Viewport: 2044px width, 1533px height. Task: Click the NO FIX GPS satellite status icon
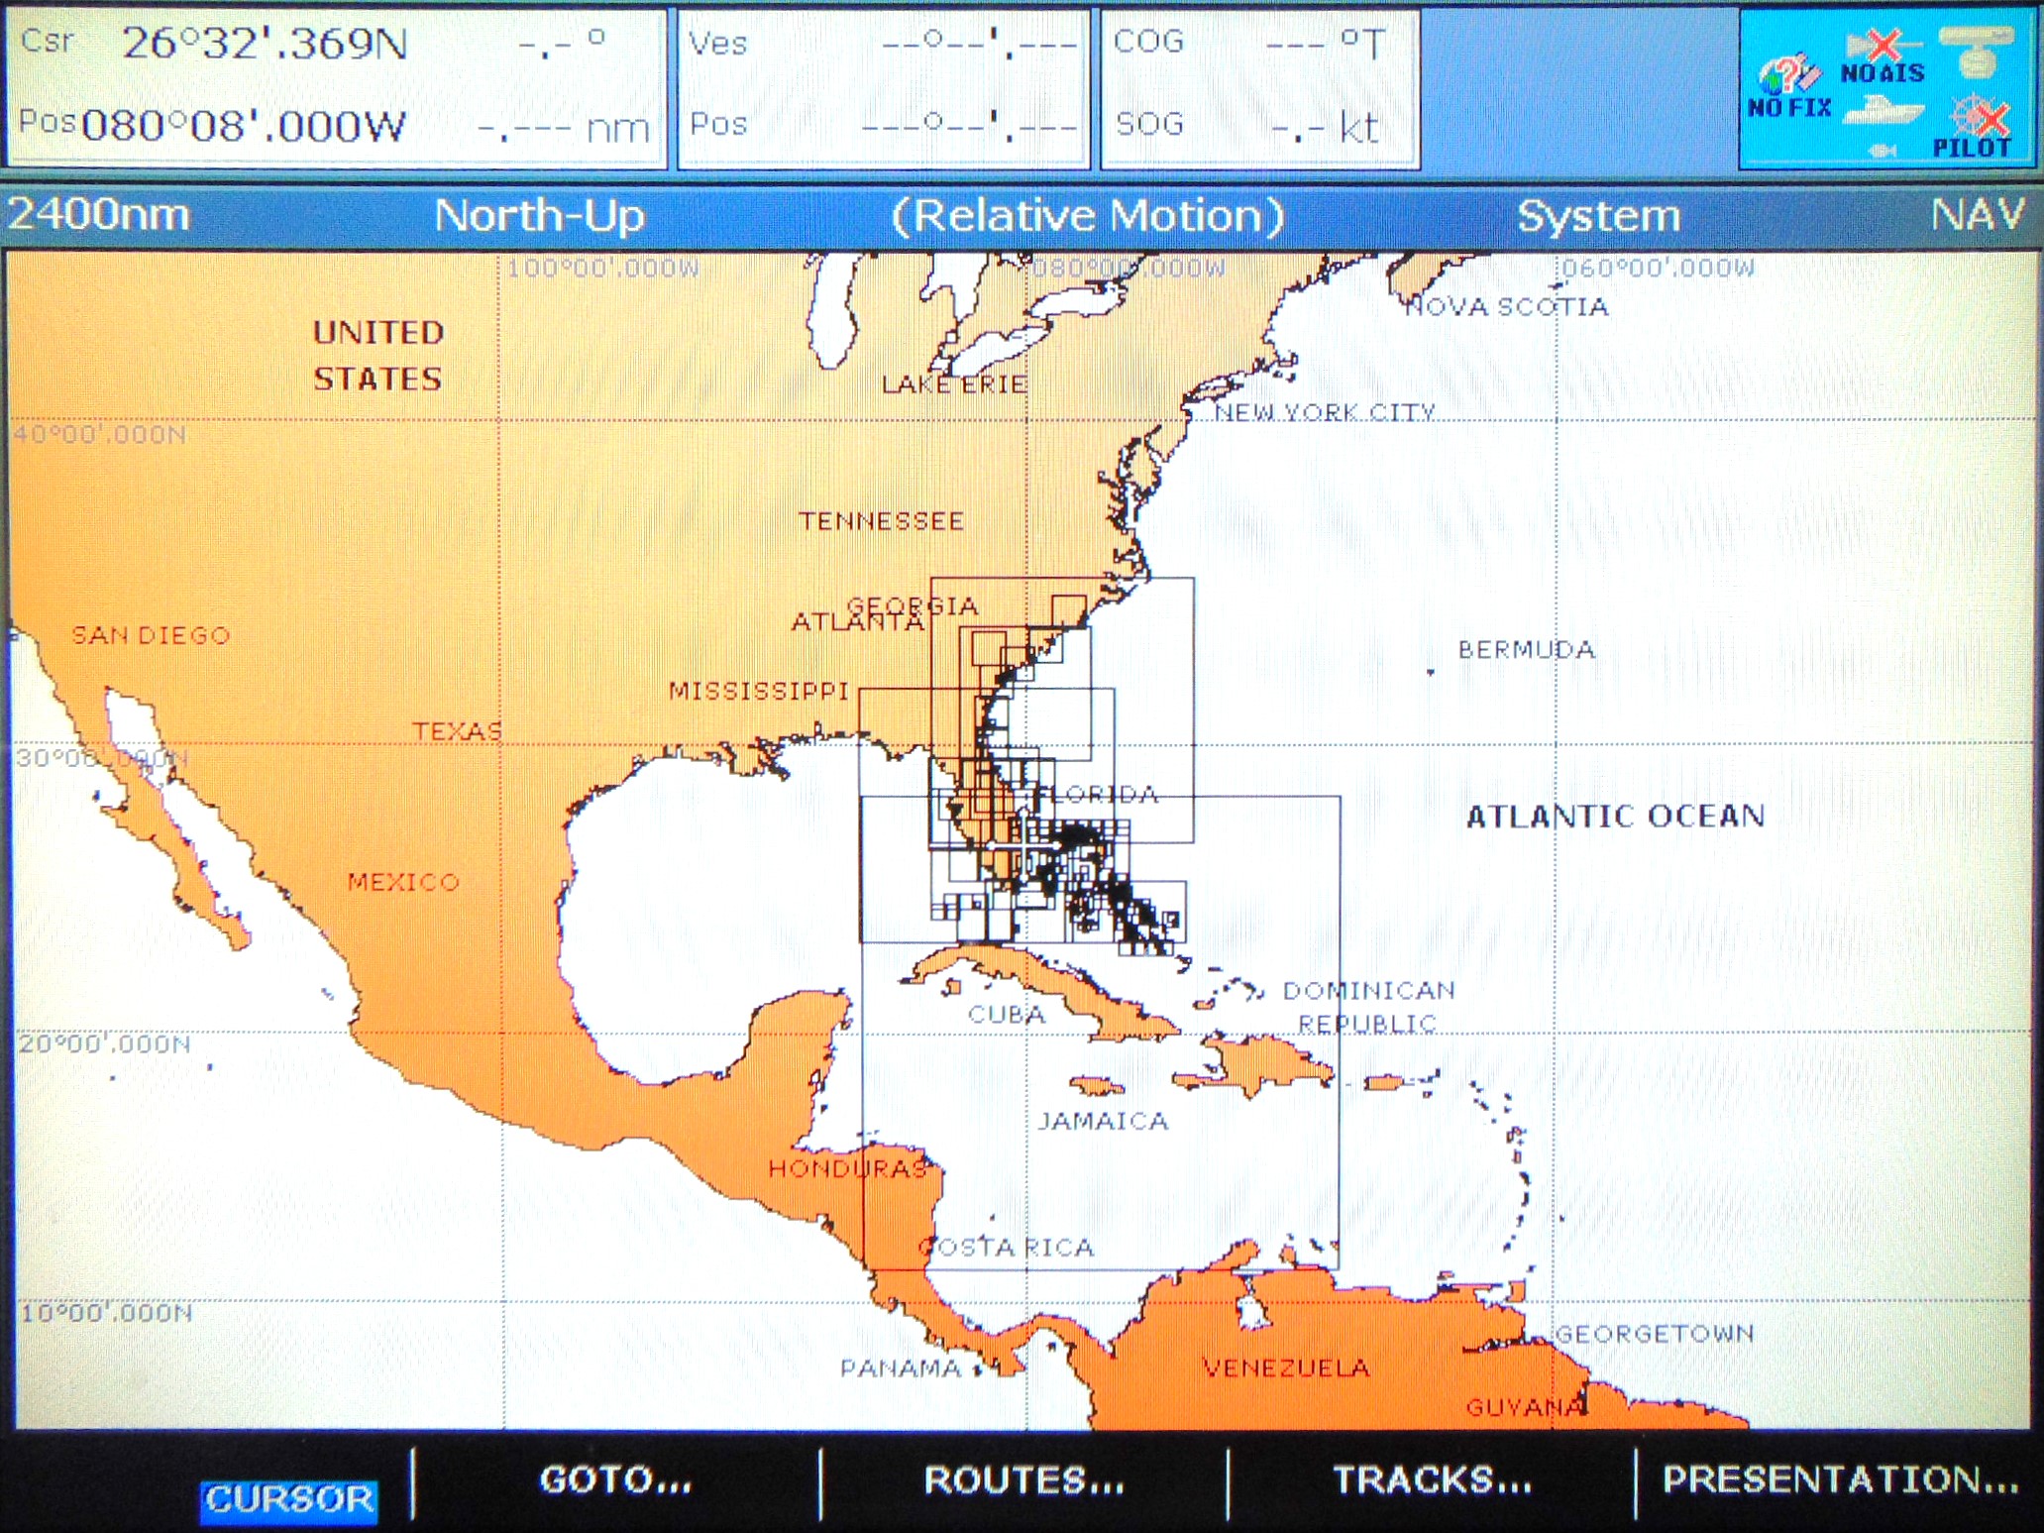point(1789,87)
